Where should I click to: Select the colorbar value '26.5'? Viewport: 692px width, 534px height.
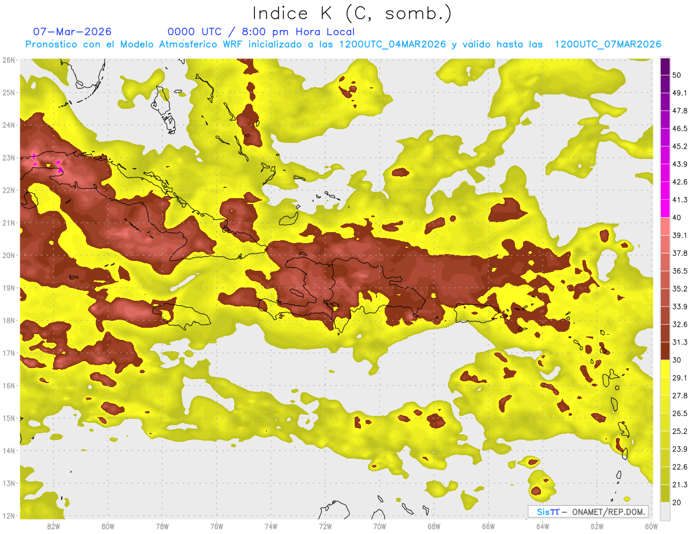tap(679, 414)
